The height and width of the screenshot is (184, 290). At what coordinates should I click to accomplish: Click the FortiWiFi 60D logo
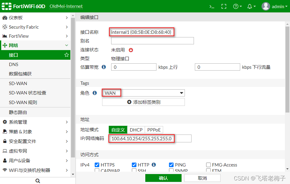point(23,6)
